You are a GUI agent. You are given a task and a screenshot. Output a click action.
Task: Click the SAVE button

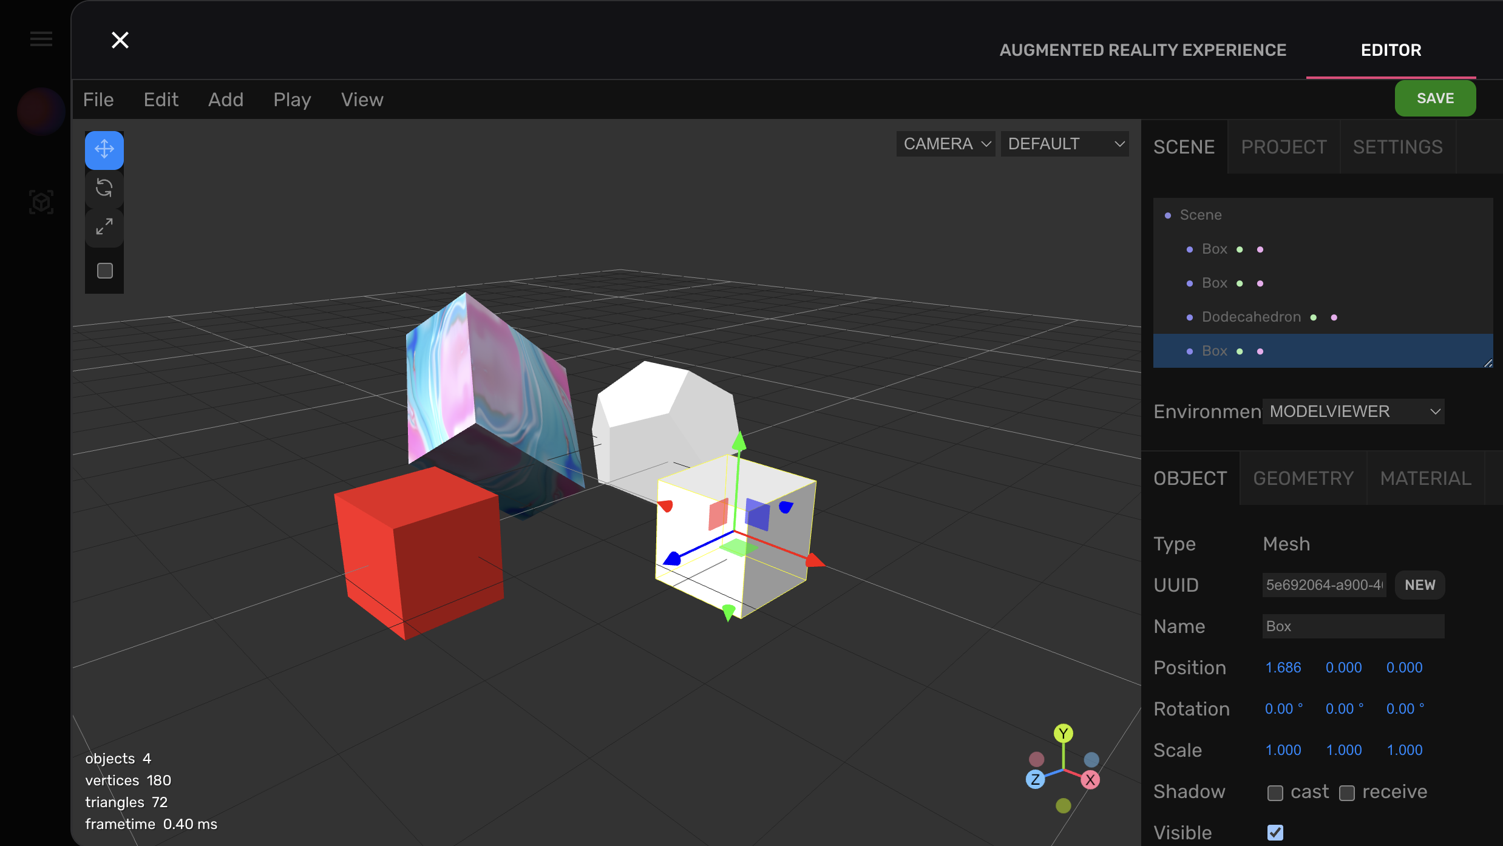(x=1434, y=98)
